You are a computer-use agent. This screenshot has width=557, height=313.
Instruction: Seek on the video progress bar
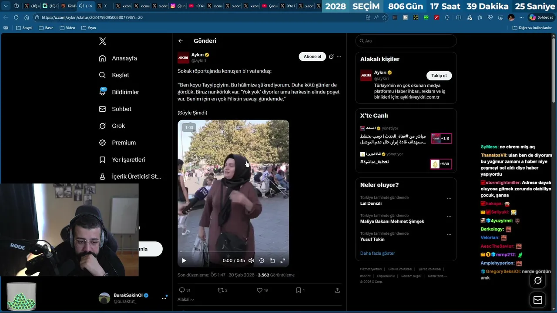[233, 252]
